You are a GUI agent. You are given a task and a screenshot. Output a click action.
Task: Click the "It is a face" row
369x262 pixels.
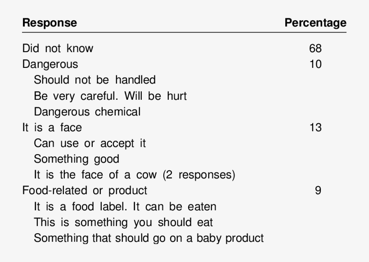[x=52, y=128]
